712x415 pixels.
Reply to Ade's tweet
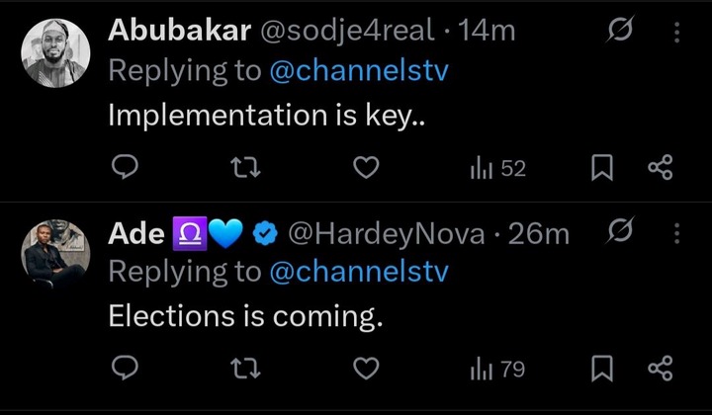(123, 370)
